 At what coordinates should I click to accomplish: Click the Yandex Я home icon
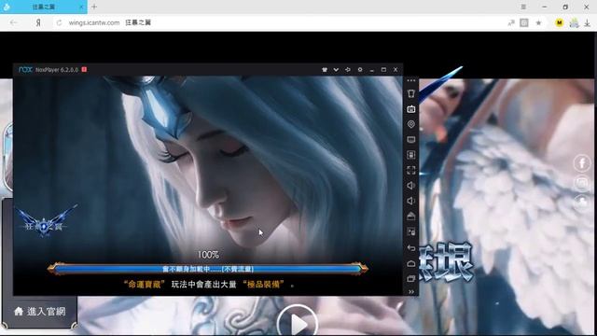pyautogui.click(x=38, y=22)
